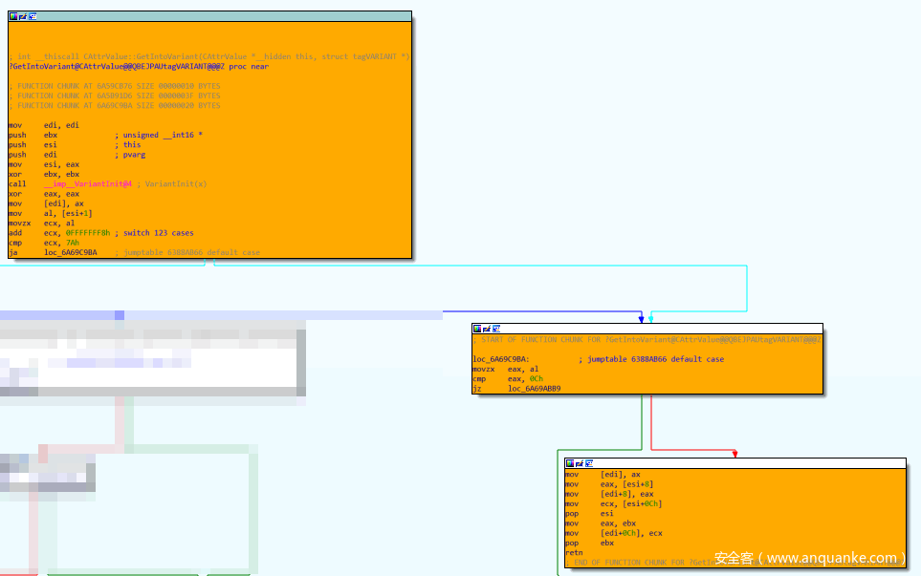
Task: Set node color on the loc_6A69C9BA block
Action: click(x=478, y=329)
